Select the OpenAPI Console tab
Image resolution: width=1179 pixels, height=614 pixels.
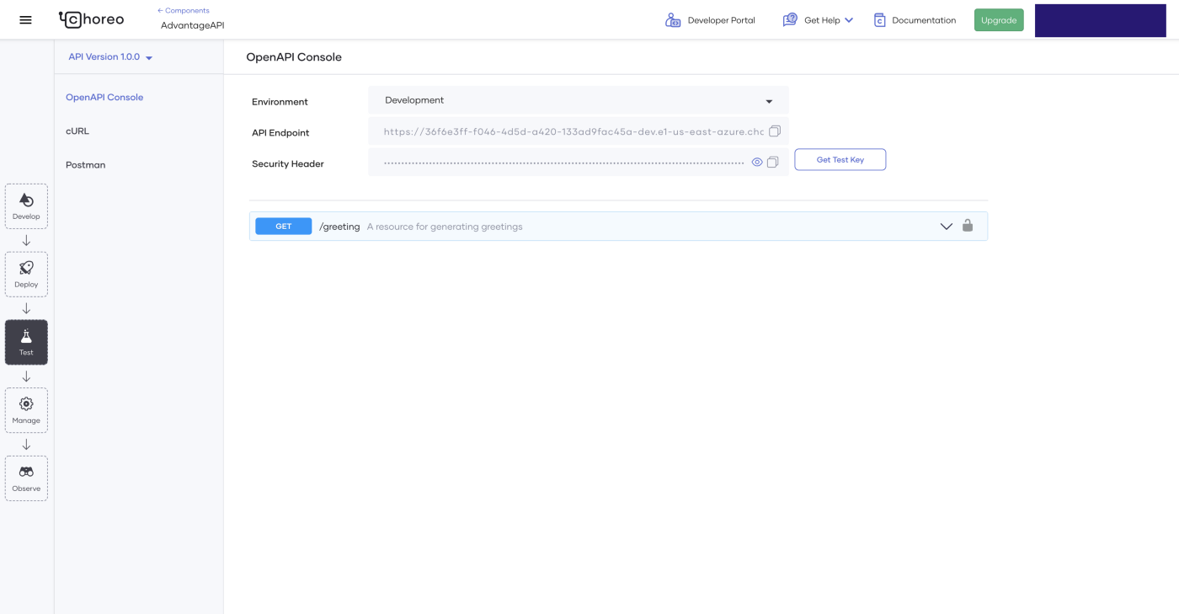pyautogui.click(x=104, y=97)
